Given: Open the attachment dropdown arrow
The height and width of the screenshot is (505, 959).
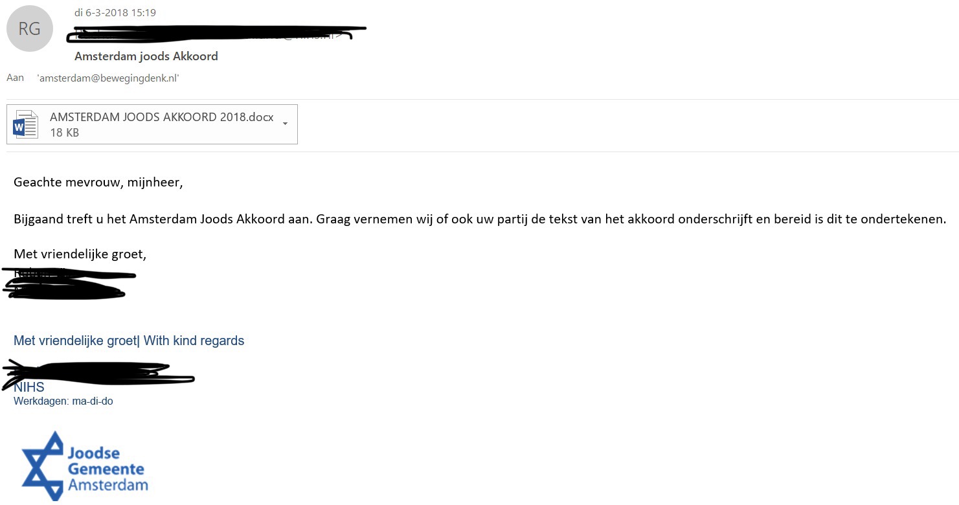Looking at the screenshot, I should [286, 124].
